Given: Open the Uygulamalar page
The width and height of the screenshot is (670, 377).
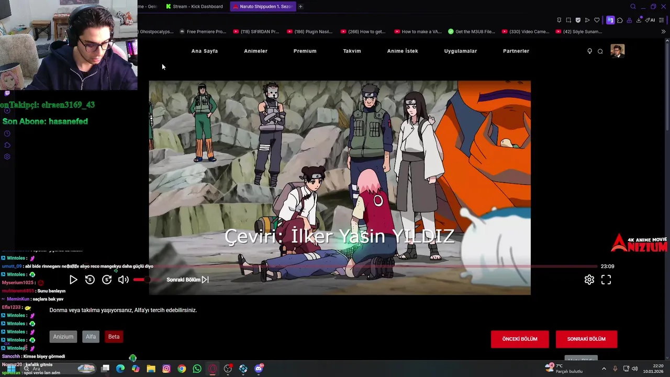Looking at the screenshot, I should tap(461, 51).
